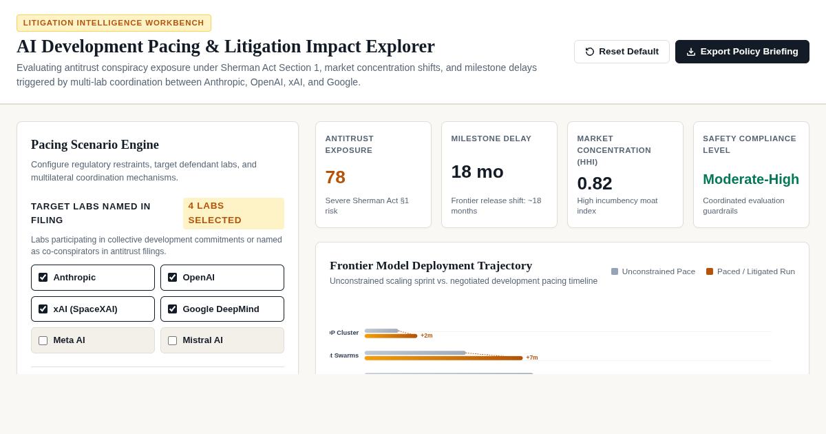Image resolution: width=826 pixels, height=434 pixels.
Task: Click the "Severe Sherman Act §1 risk" text
Action: 367,206
